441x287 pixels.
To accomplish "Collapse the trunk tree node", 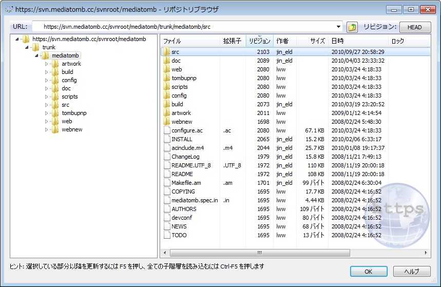I will point(27,47).
